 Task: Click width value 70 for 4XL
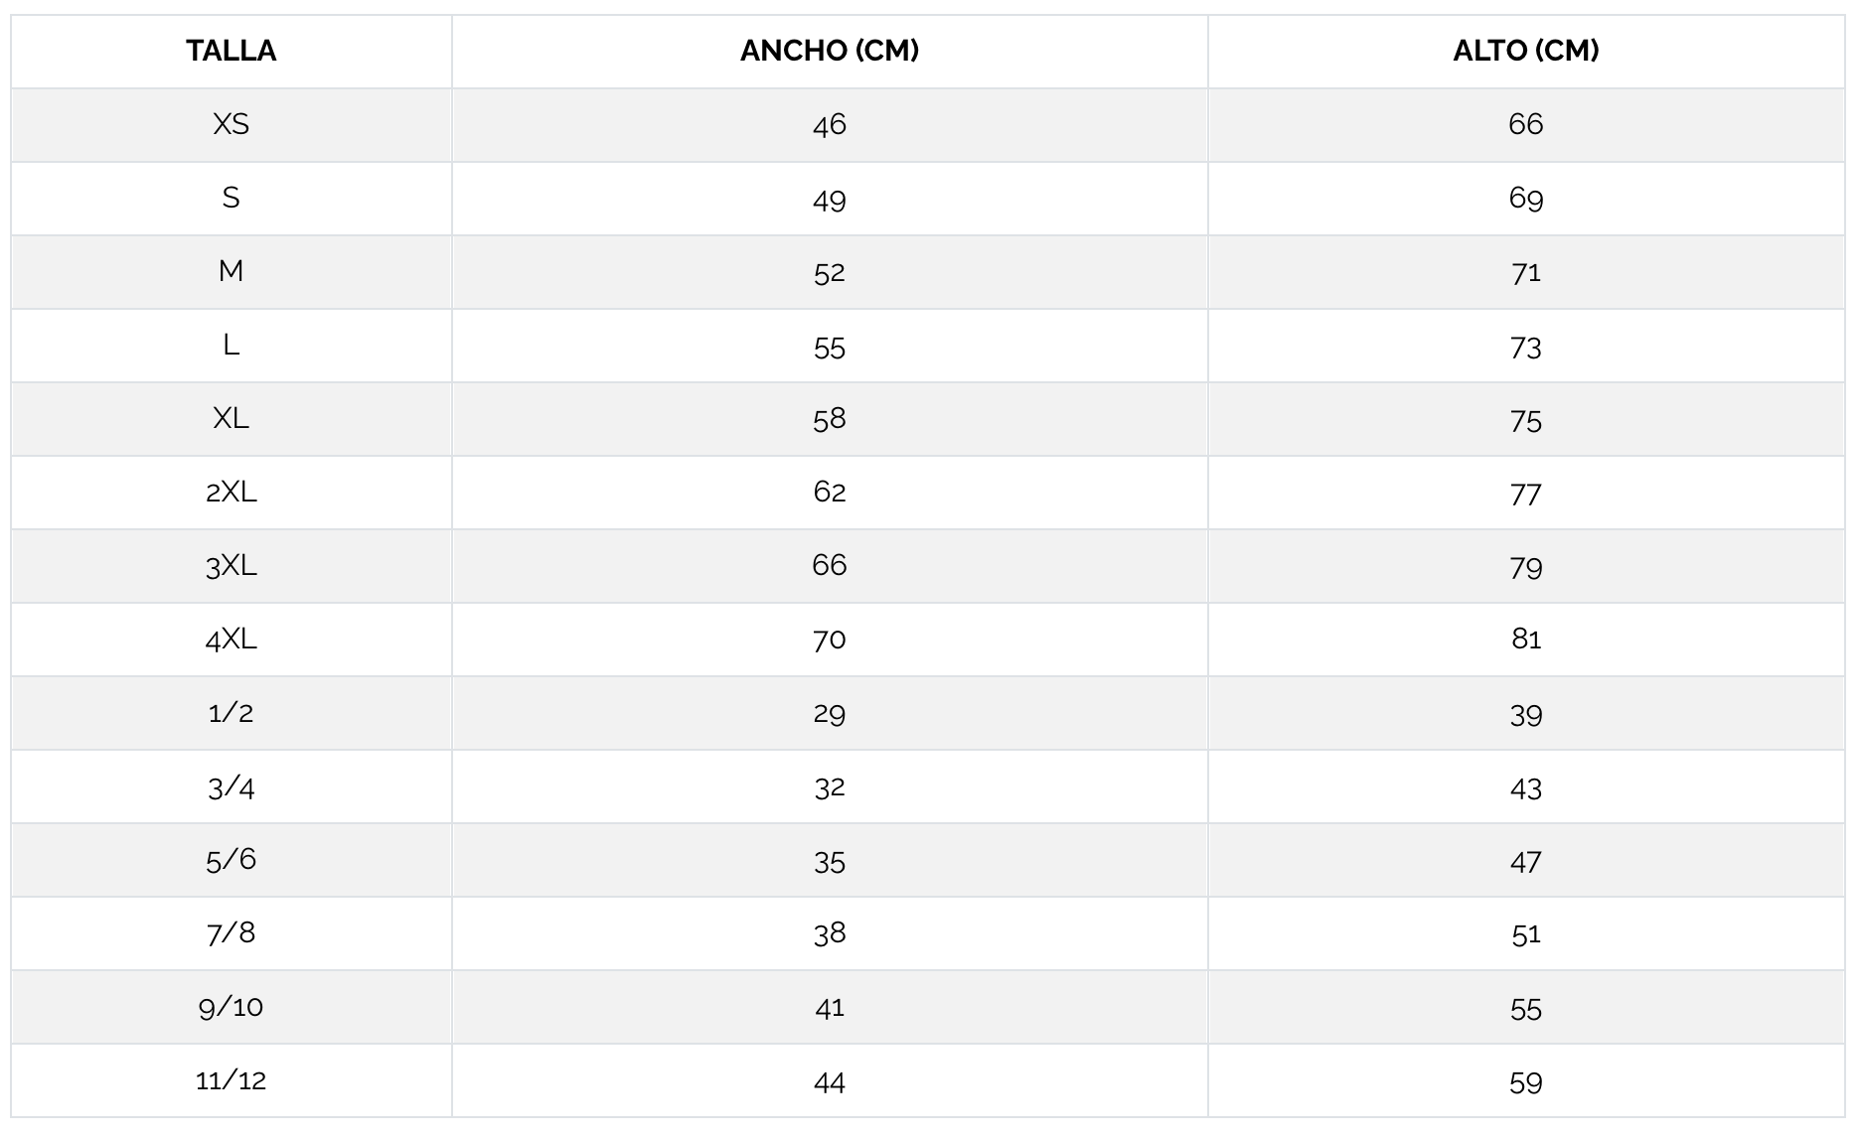[830, 639]
